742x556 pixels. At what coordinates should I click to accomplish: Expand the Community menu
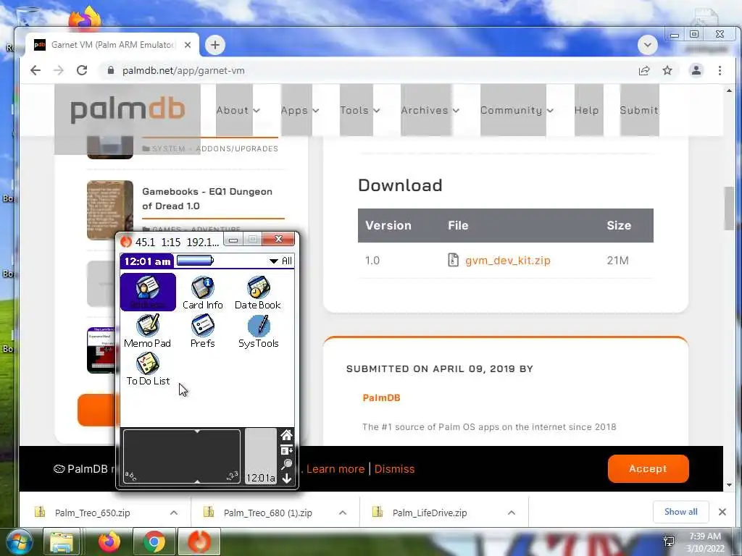tap(517, 110)
